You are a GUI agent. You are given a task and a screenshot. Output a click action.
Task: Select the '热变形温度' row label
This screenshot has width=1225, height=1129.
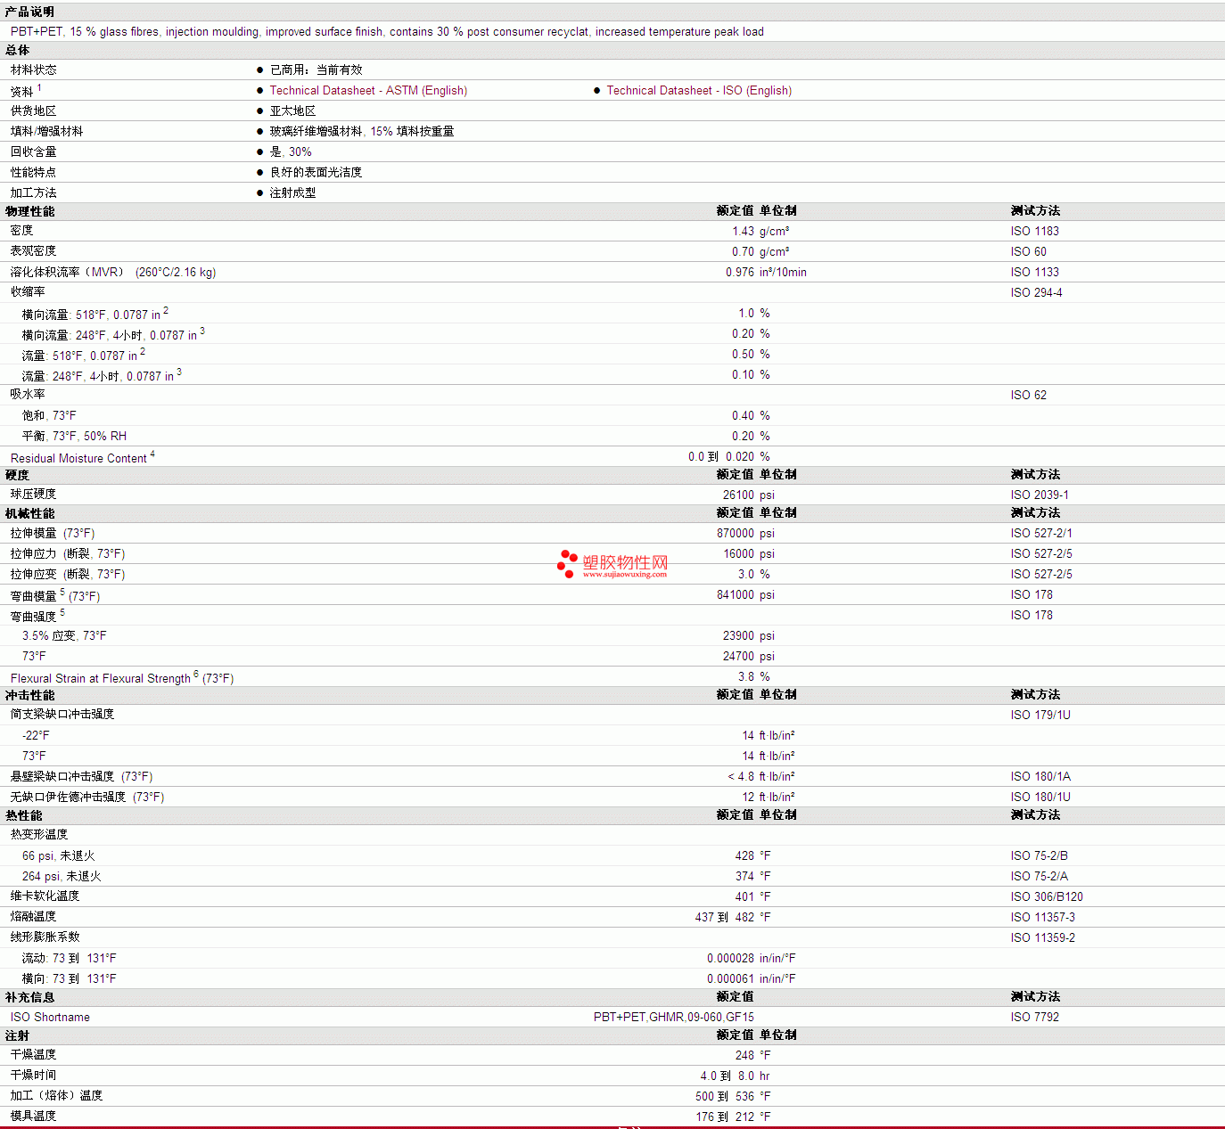39,834
